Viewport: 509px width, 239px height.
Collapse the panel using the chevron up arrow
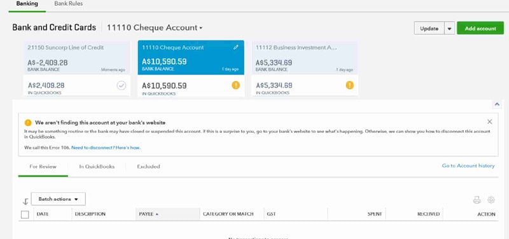[x=497, y=104]
